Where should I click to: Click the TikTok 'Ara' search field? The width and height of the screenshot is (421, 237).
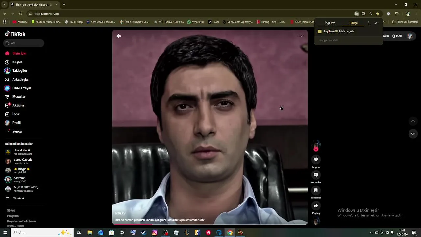pos(24,43)
